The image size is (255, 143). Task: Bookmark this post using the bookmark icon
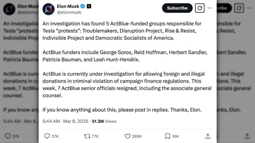pyautogui.click(x=167, y=136)
